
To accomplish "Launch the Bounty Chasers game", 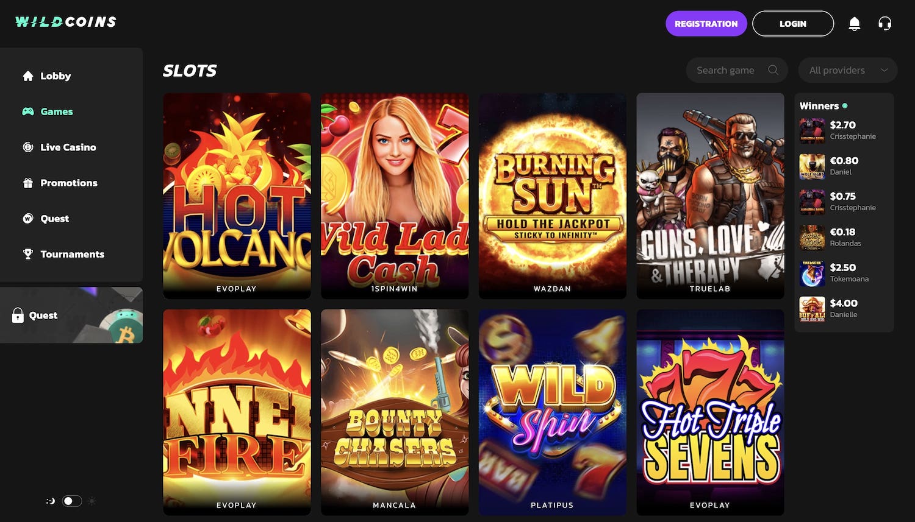I will (x=394, y=412).
